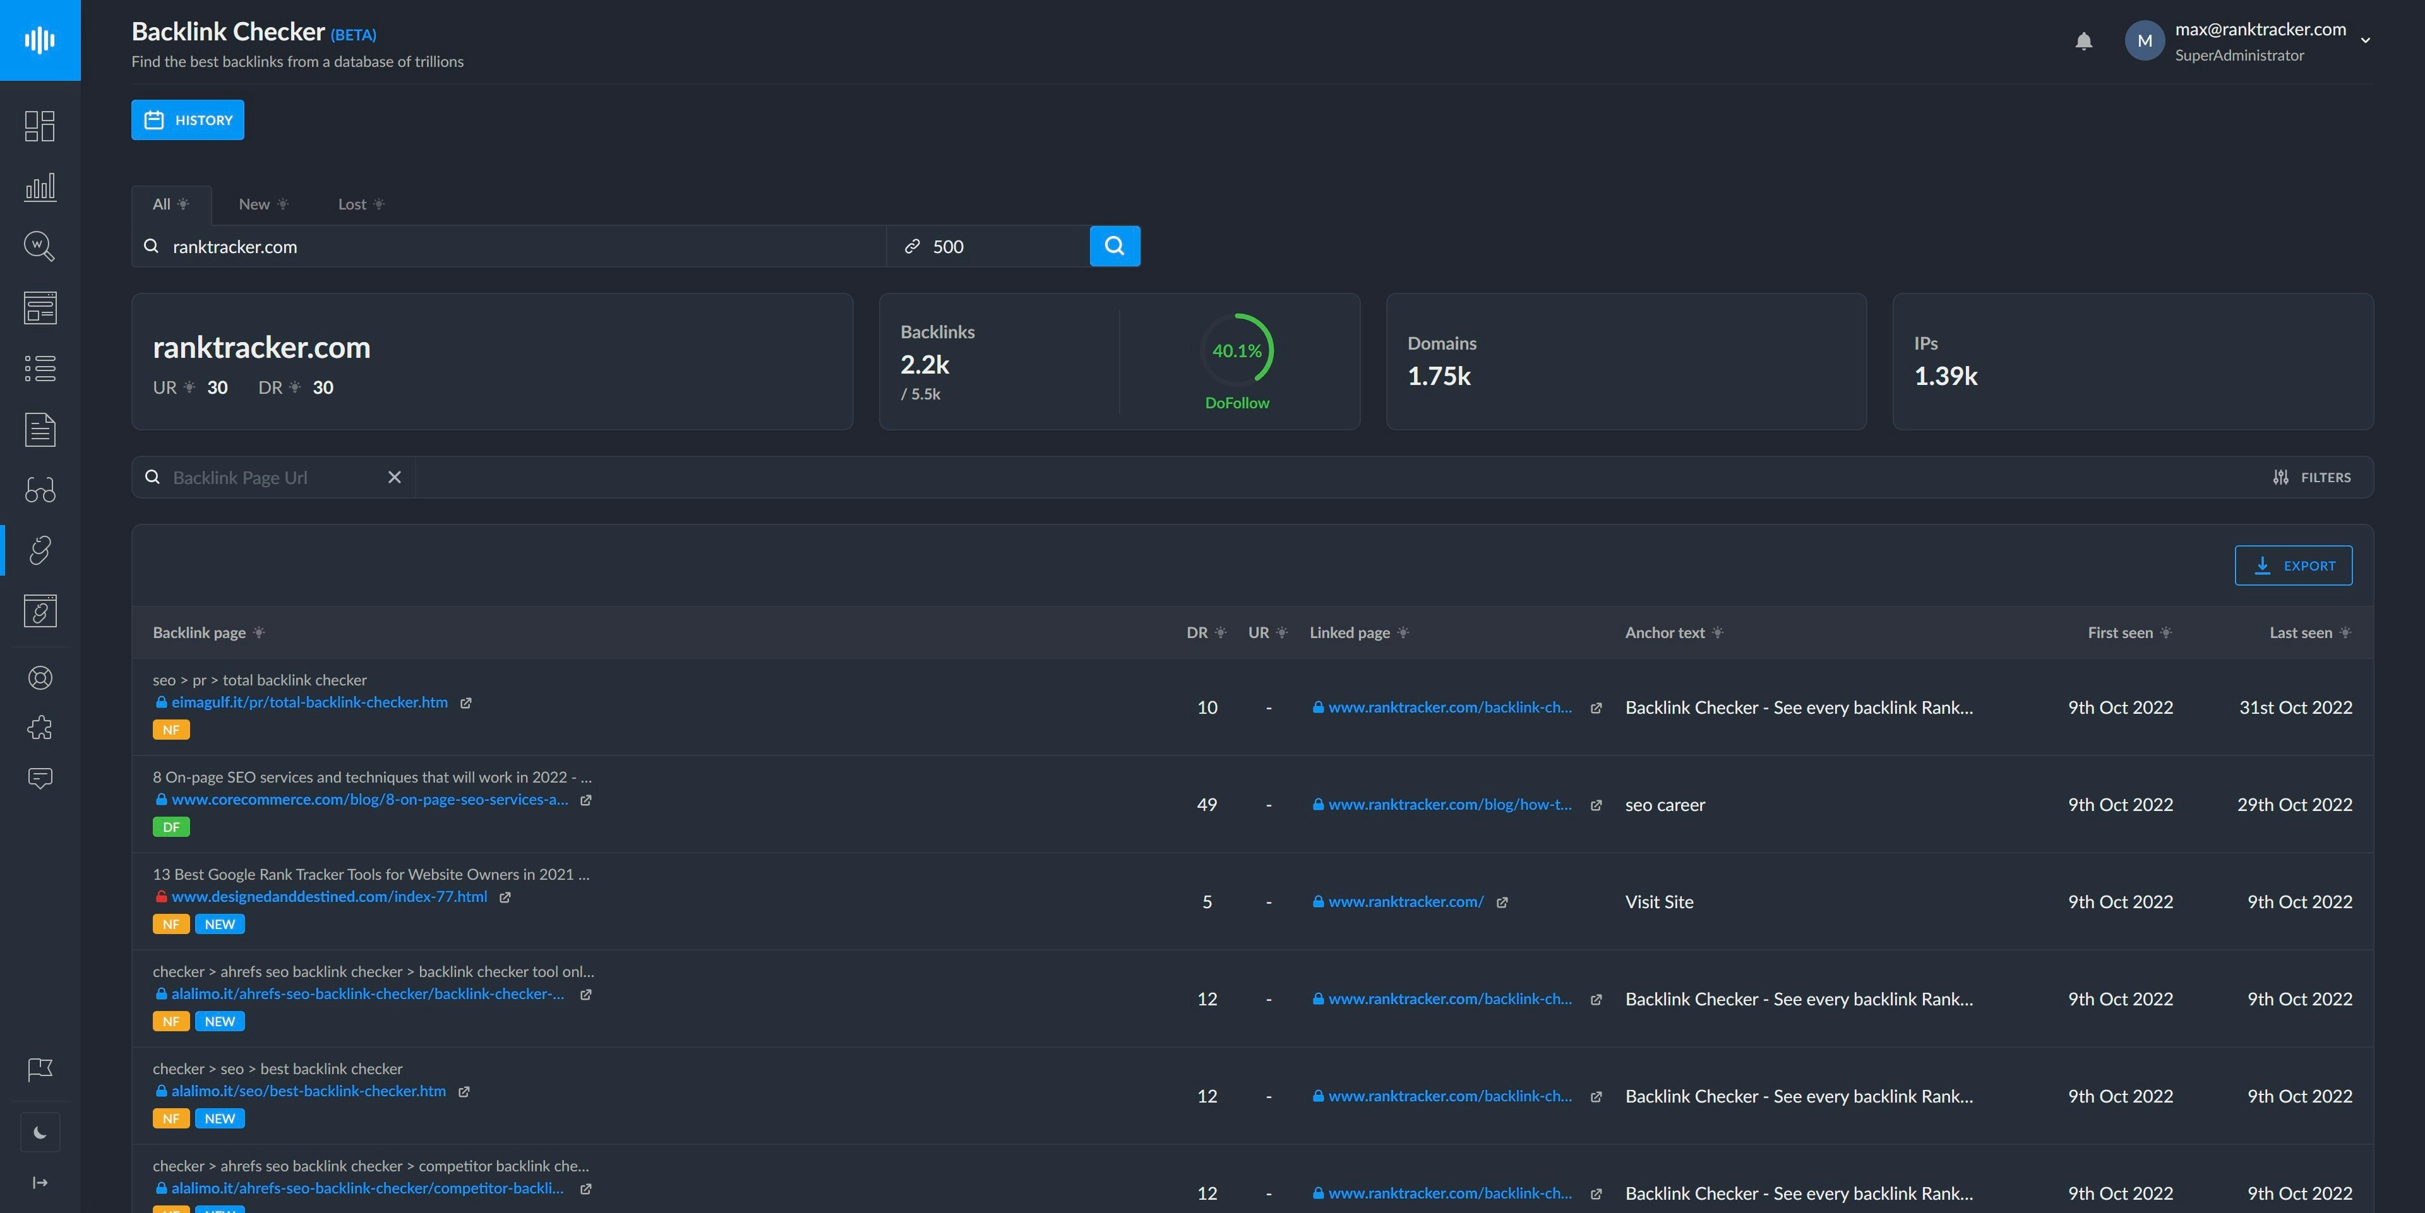Image resolution: width=2425 pixels, height=1213 pixels.
Task: Switch to the New tab
Action: point(263,204)
